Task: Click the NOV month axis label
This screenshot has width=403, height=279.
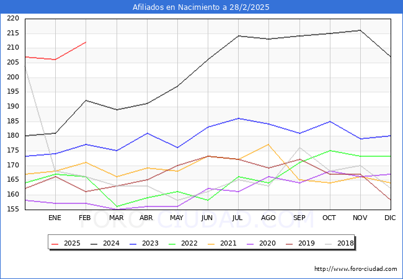Action: click(x=360, y=218)
